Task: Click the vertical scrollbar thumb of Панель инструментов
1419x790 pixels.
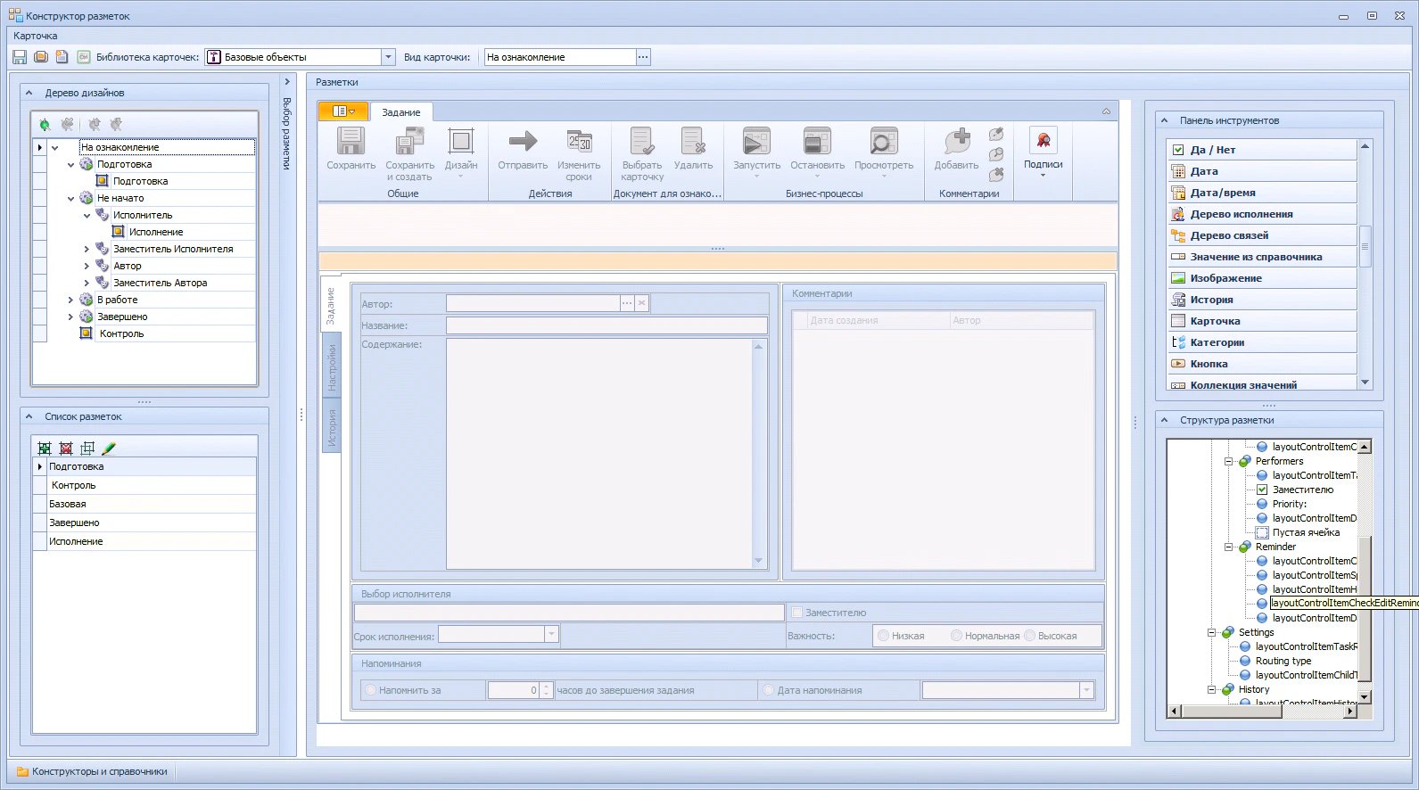Action: click(1365, 246)
